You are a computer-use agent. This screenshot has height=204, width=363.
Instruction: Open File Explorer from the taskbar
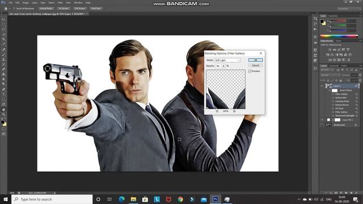tap(133, 199)
